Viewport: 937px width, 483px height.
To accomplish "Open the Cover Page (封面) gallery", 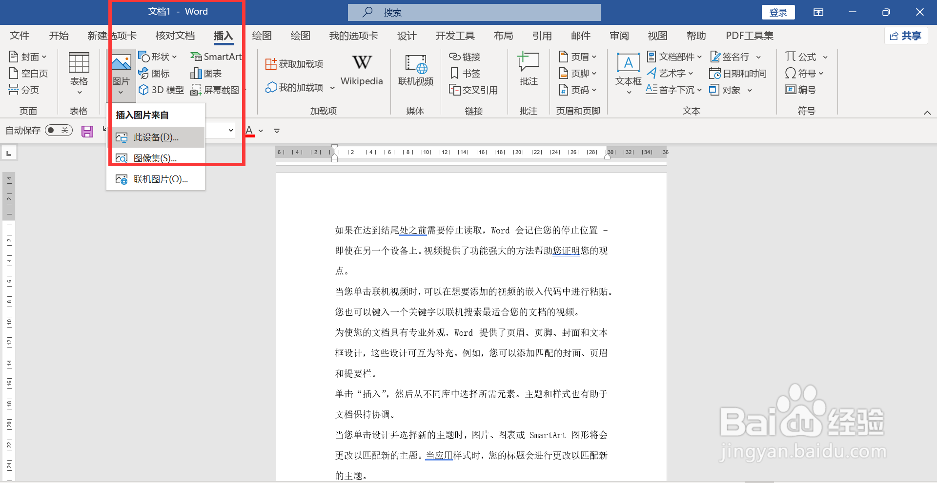I will 28,57.
